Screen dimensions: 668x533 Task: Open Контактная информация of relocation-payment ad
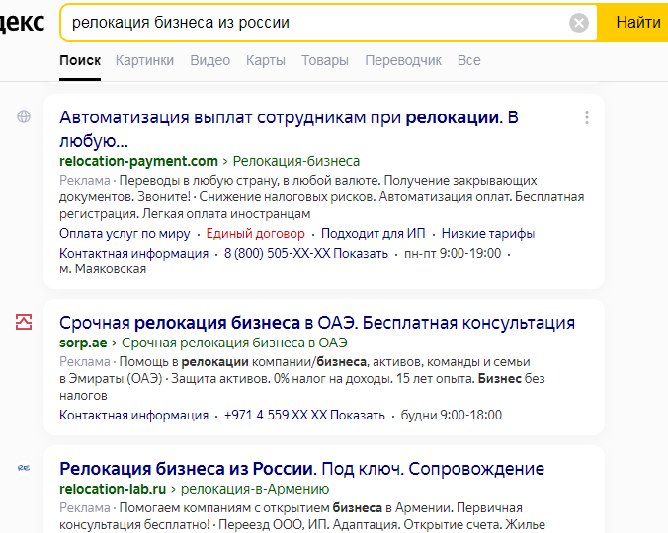(x=133, y=253)
